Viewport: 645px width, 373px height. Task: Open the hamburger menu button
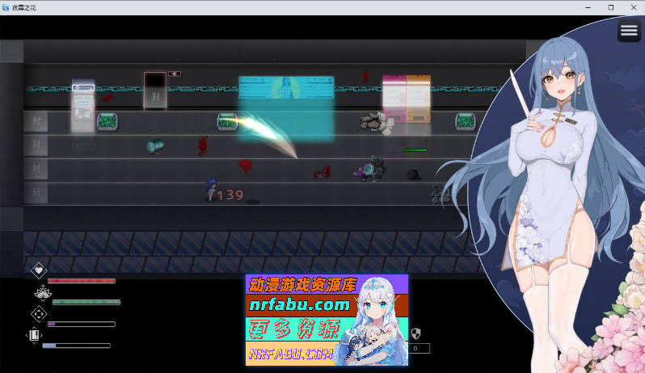pyautogui.click(x=629, y=31)
